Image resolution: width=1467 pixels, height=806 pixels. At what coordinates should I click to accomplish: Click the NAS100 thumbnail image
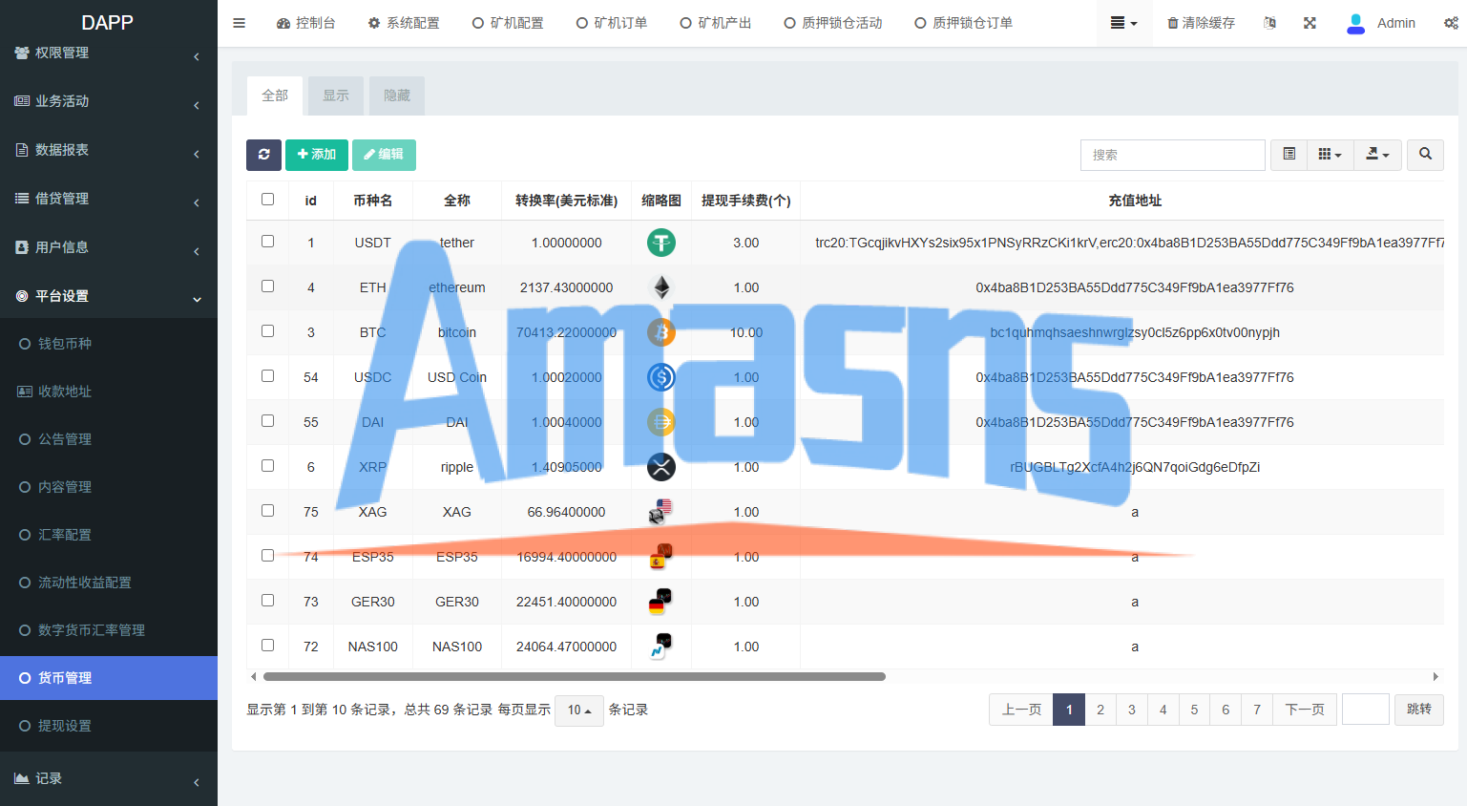tap(660, 647)
